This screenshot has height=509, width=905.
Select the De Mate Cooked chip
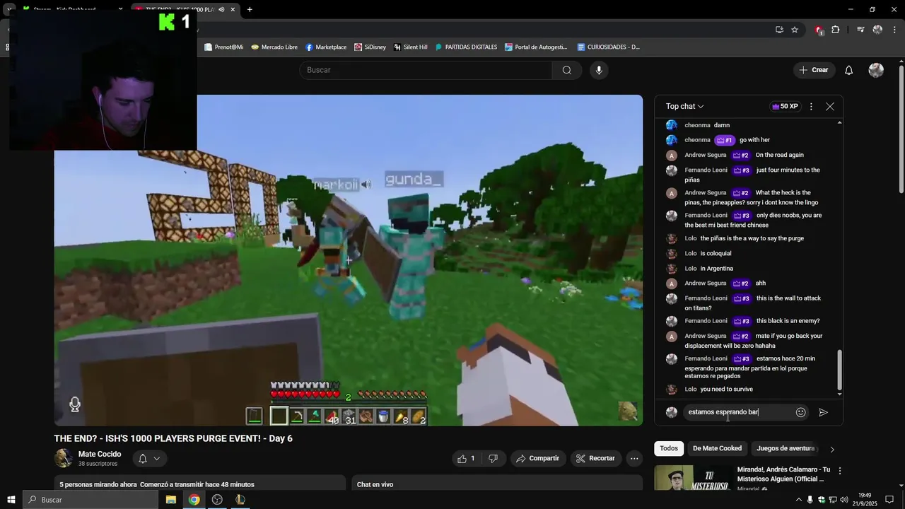pyautogui.click(x=717, y=448)
